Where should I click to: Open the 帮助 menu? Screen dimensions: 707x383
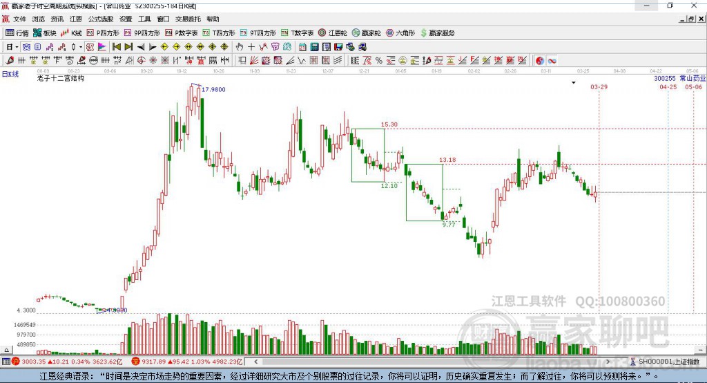(x=213, y=19)
